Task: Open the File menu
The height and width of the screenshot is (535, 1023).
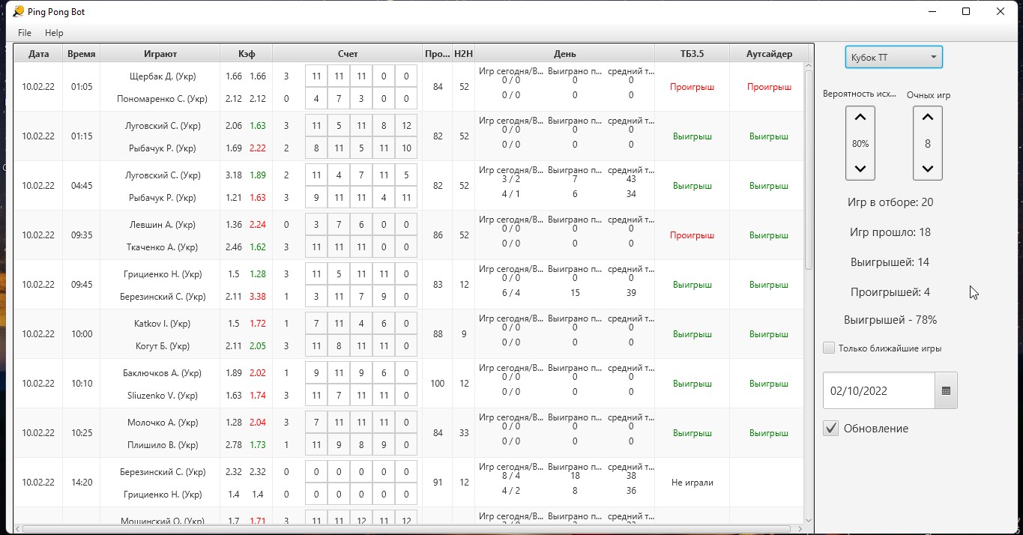Action: pyautogui.click(x=25, y=33)
